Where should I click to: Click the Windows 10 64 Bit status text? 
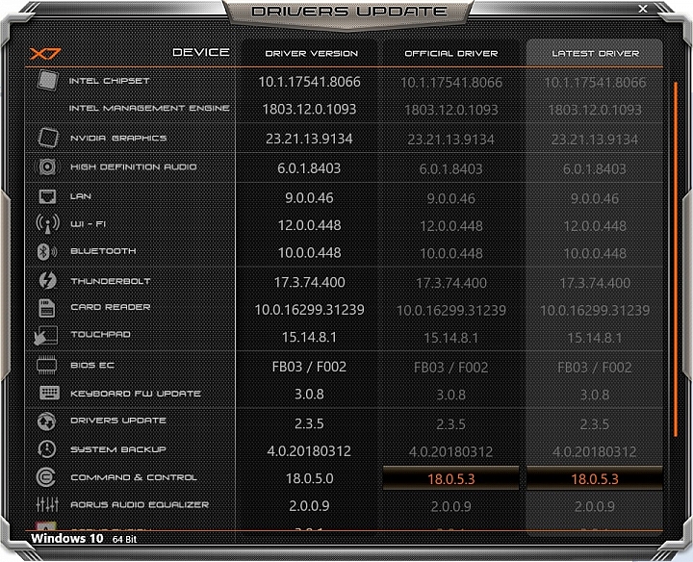84,538
